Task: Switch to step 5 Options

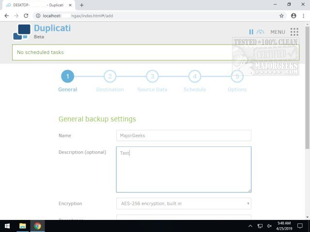Action: tap(237, 76)
